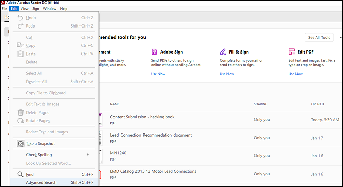
Task: Click the Edit PDF tool icon
Action: pos(291,51)
